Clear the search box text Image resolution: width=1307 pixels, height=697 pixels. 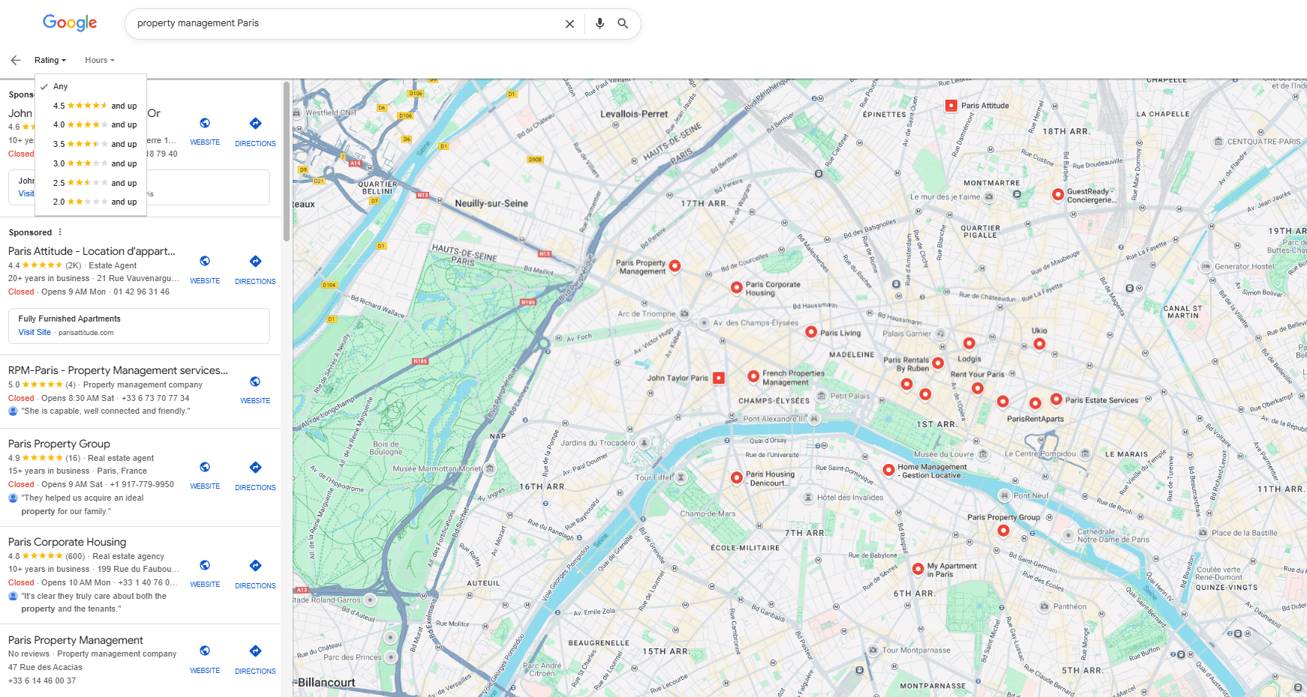point(569,24)
